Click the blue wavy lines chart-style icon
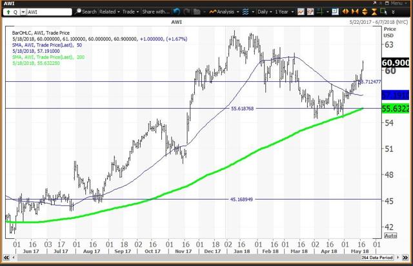Screen dimensions: 413x266 tap(245, 12)
